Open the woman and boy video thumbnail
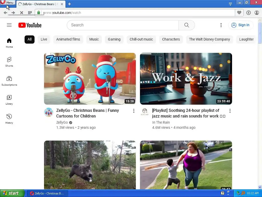The height and width of the screenshot is (197, 262). click(x=186, y=165)
